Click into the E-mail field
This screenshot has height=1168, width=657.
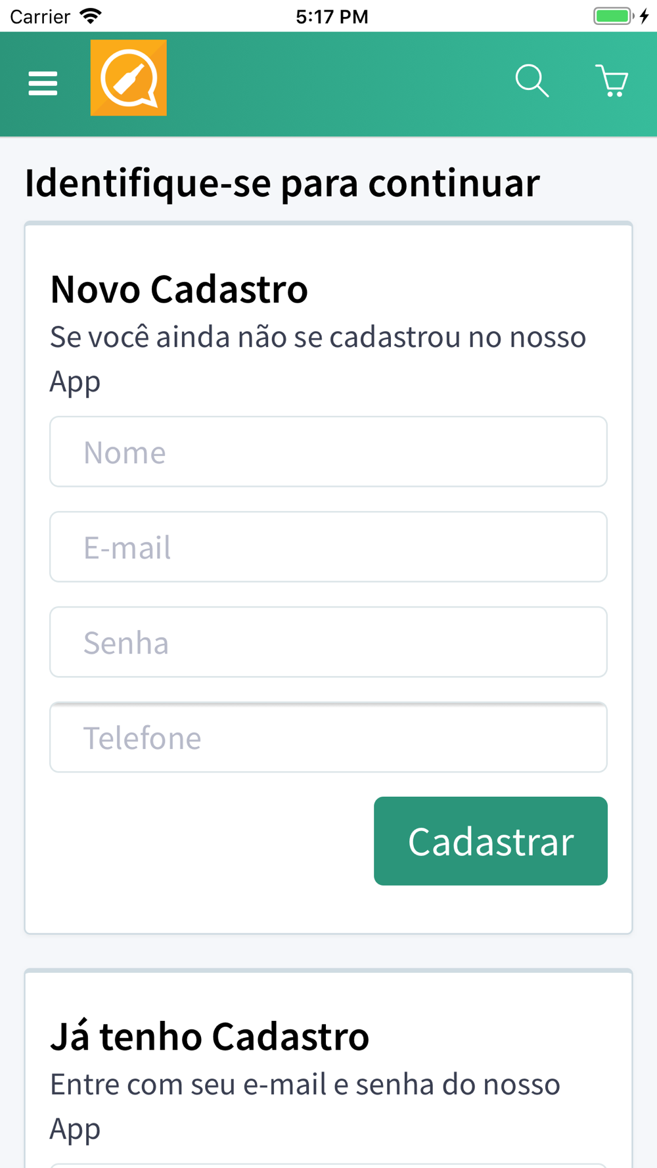pyautogui.click(x=328, y=547)
